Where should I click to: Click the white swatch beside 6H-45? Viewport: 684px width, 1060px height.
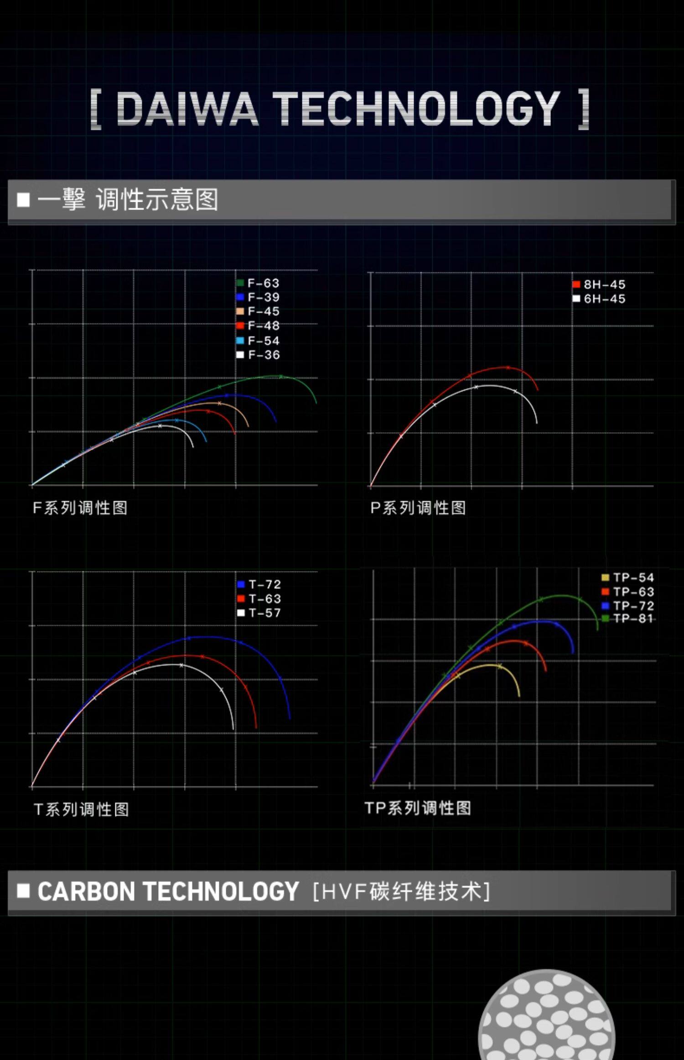576,299
